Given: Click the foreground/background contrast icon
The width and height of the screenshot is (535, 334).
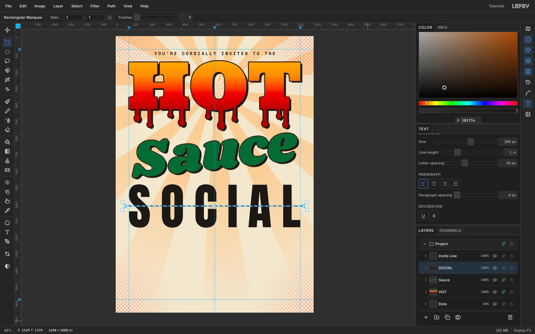Looking at the screenshot, I should [7, 266].
